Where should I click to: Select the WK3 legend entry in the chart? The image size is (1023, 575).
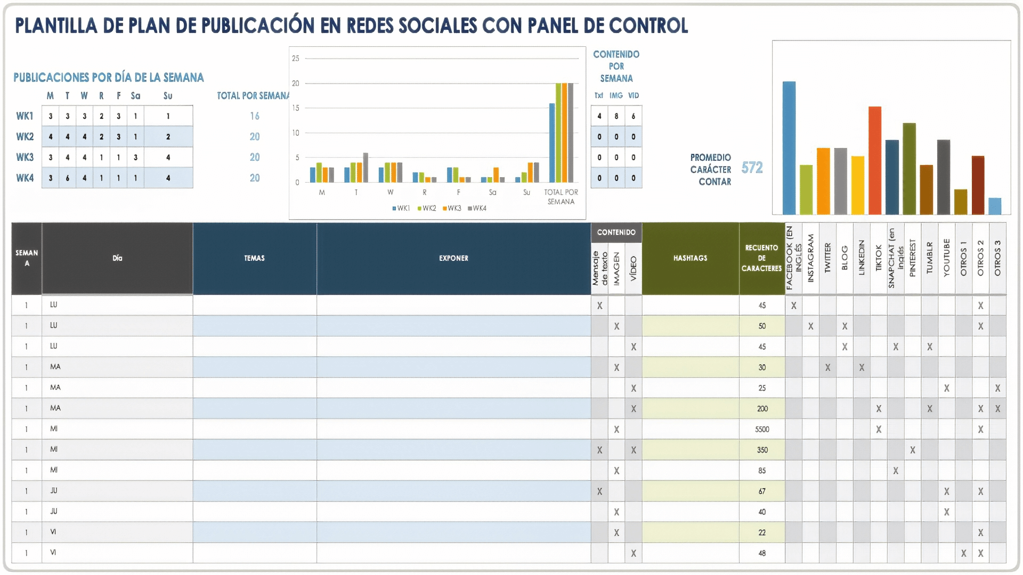point(452,208)
